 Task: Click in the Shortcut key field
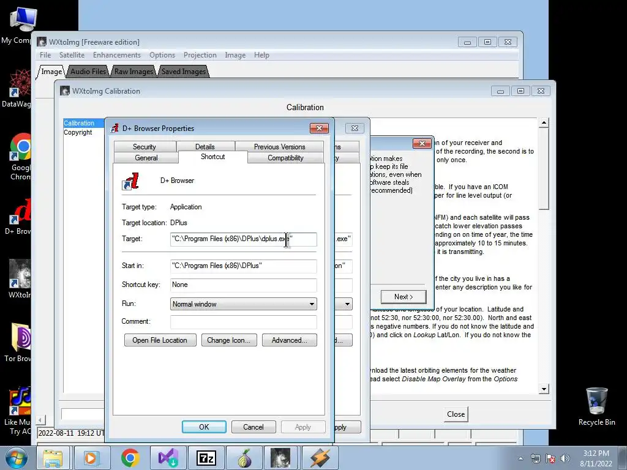tap(243, 285)
